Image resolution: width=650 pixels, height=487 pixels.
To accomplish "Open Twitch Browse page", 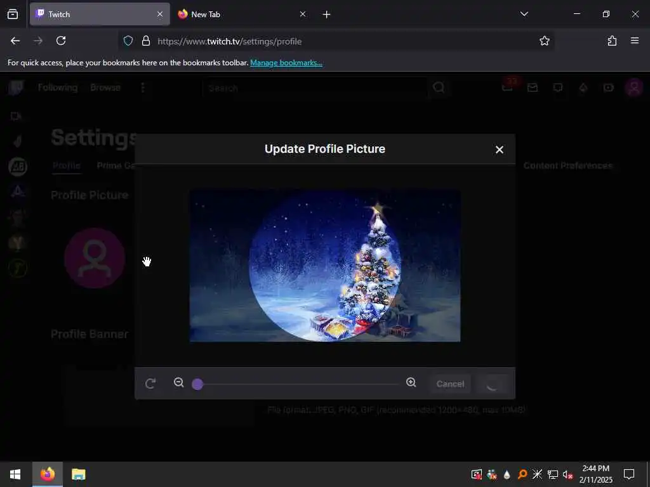I will click(x=105, y=88).
